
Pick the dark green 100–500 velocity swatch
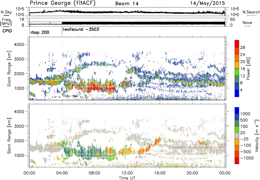[237, 123]
